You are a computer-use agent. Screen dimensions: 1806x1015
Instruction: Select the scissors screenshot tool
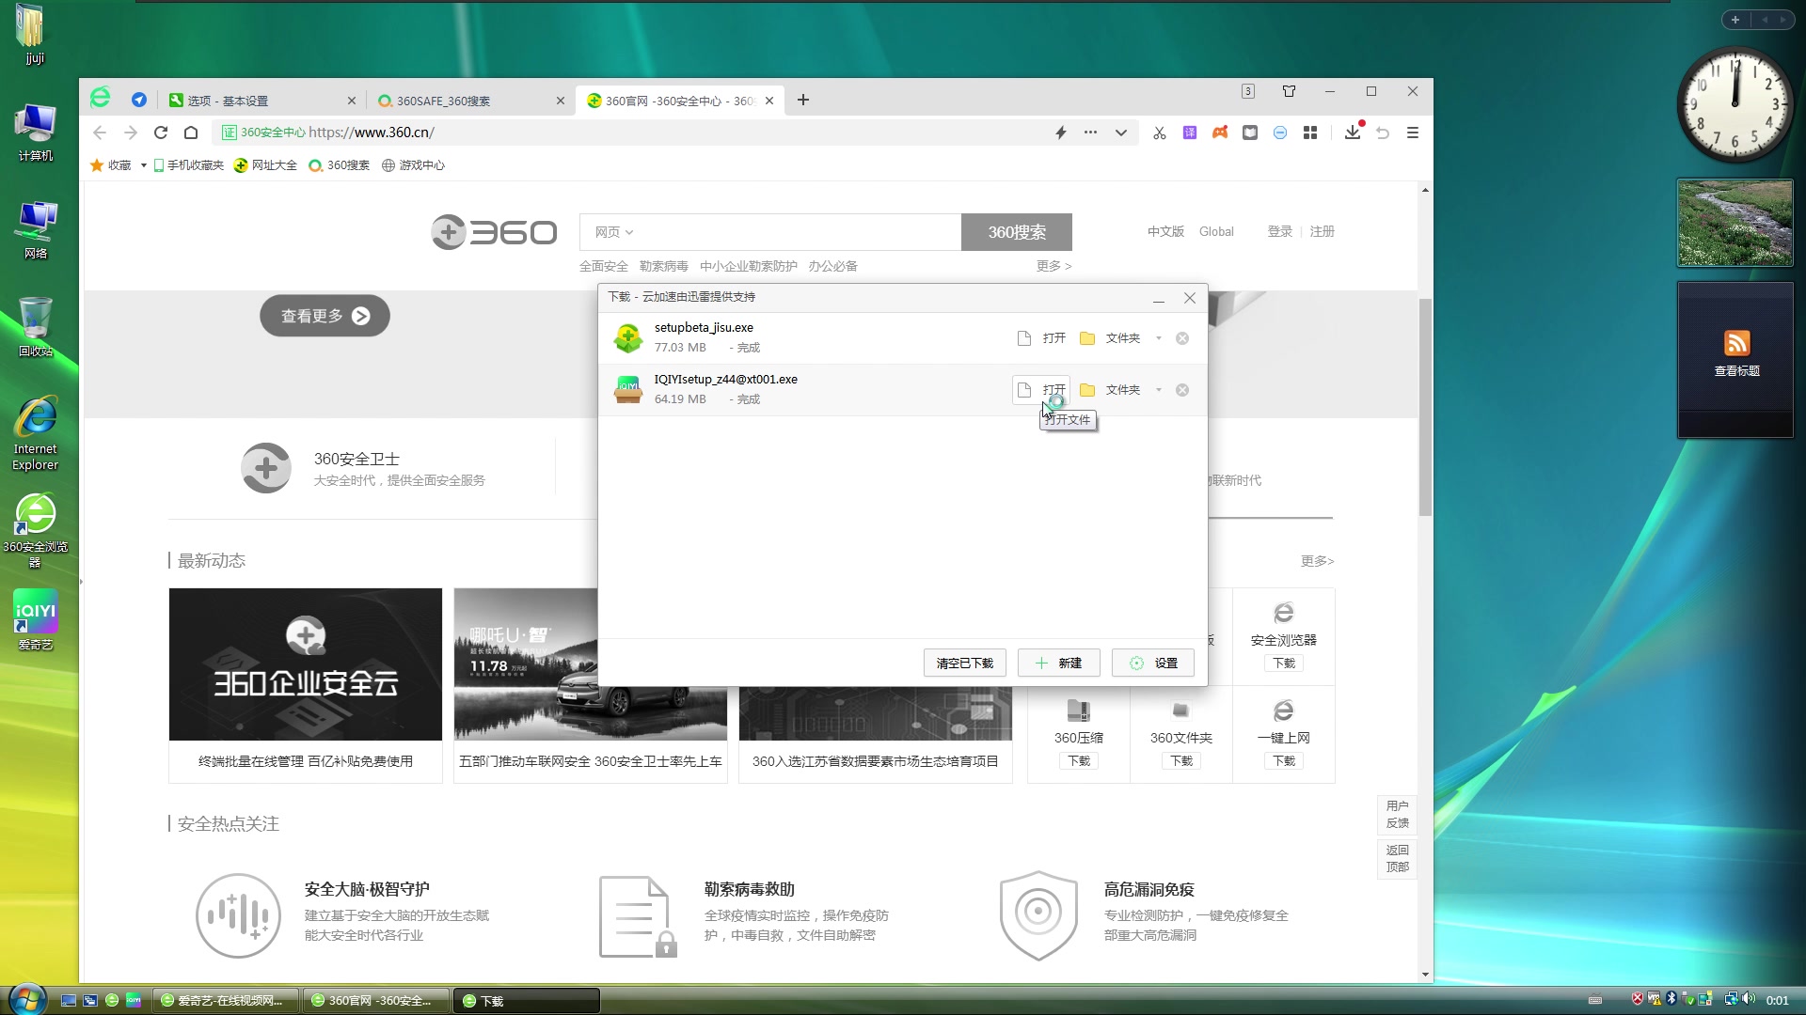(1159, 133)
